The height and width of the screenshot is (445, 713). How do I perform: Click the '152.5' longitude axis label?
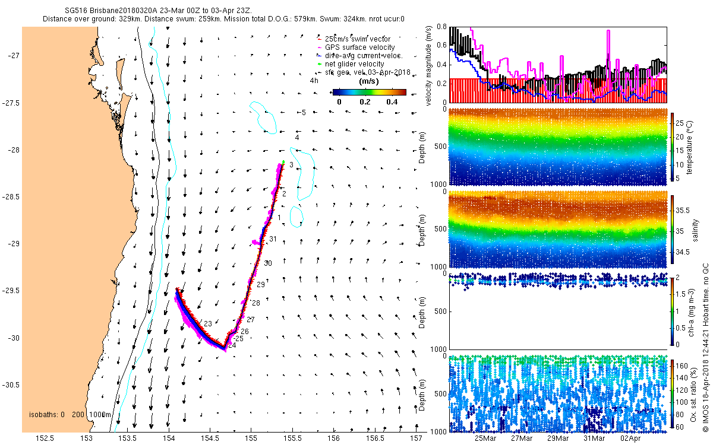(46, 438)
